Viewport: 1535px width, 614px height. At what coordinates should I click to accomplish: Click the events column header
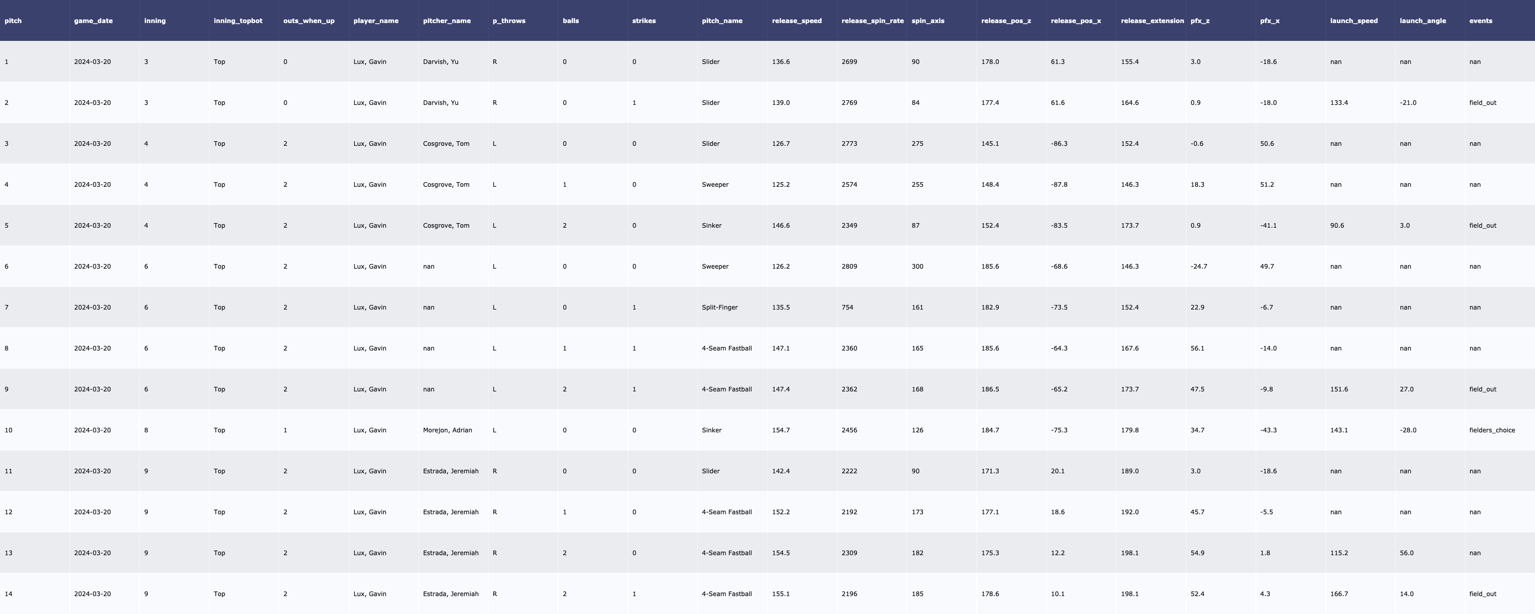point(1480,21)
